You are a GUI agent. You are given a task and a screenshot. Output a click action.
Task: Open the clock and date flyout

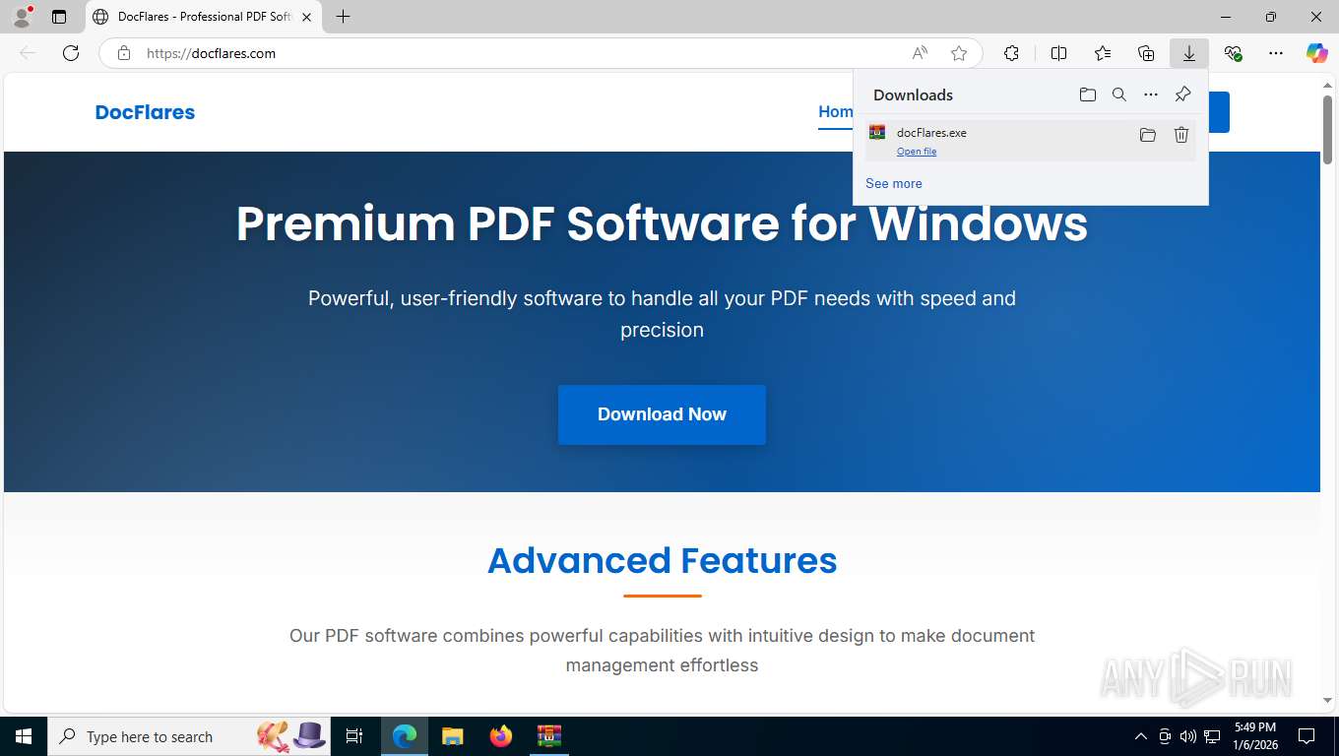click(x=1255, y=736)
